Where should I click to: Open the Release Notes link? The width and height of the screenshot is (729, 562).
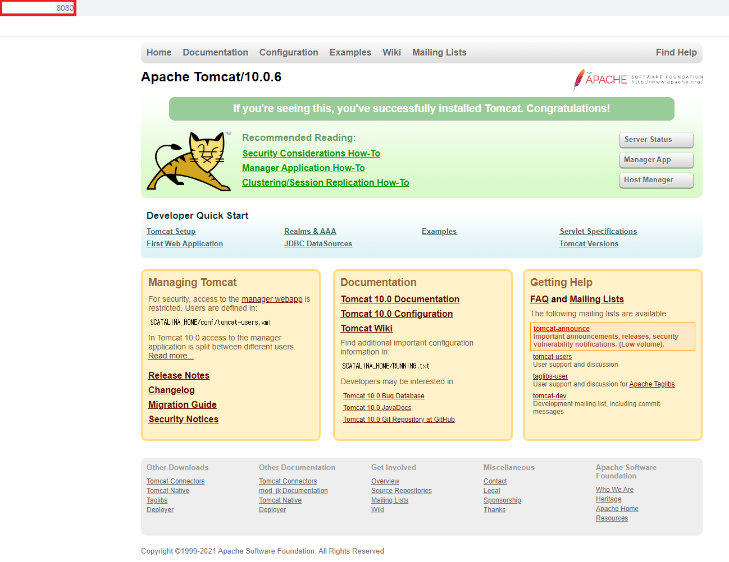(x=179, y=375)
